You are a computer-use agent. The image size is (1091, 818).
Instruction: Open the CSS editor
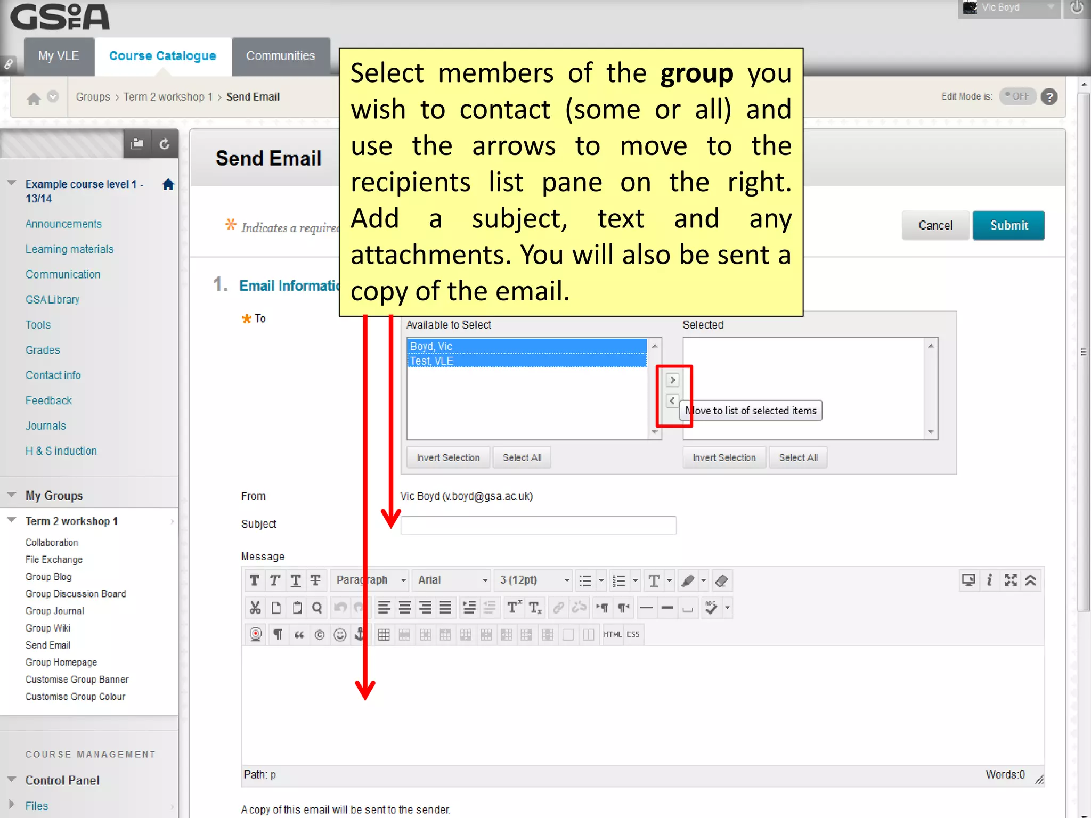click(x=633, y=634)
